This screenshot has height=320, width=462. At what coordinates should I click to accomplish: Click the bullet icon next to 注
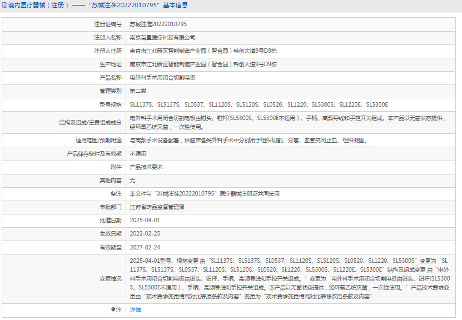pyautogui.click(x=113, y=309)
